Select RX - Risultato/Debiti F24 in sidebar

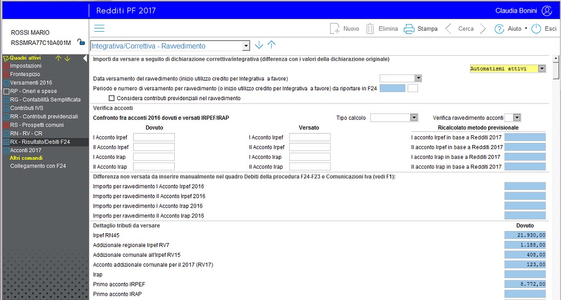pyautogui.click(x=40, y=142)
